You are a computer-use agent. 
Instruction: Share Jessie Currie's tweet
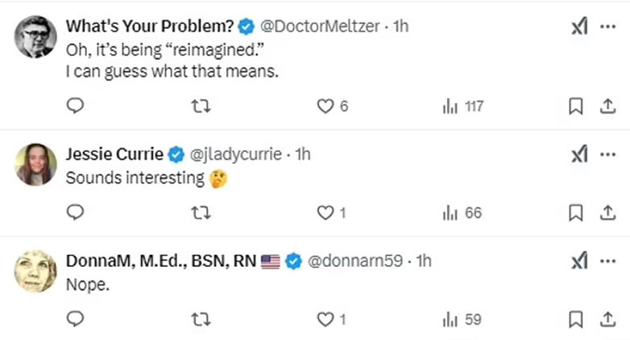(607, 213)
